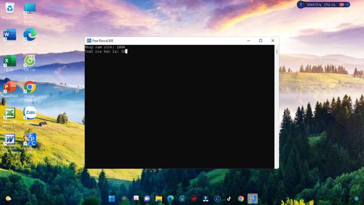This screenshot has width=364, height=205.
Task: Open the red gear app in taskbar
Action: click(194, 199)
